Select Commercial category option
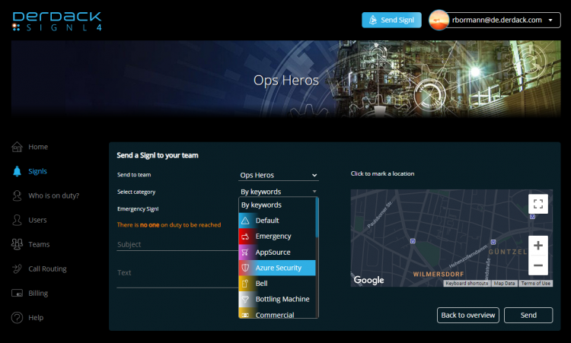Image resolution: width=571 pixels, height=343 pixels. (277, 313)
